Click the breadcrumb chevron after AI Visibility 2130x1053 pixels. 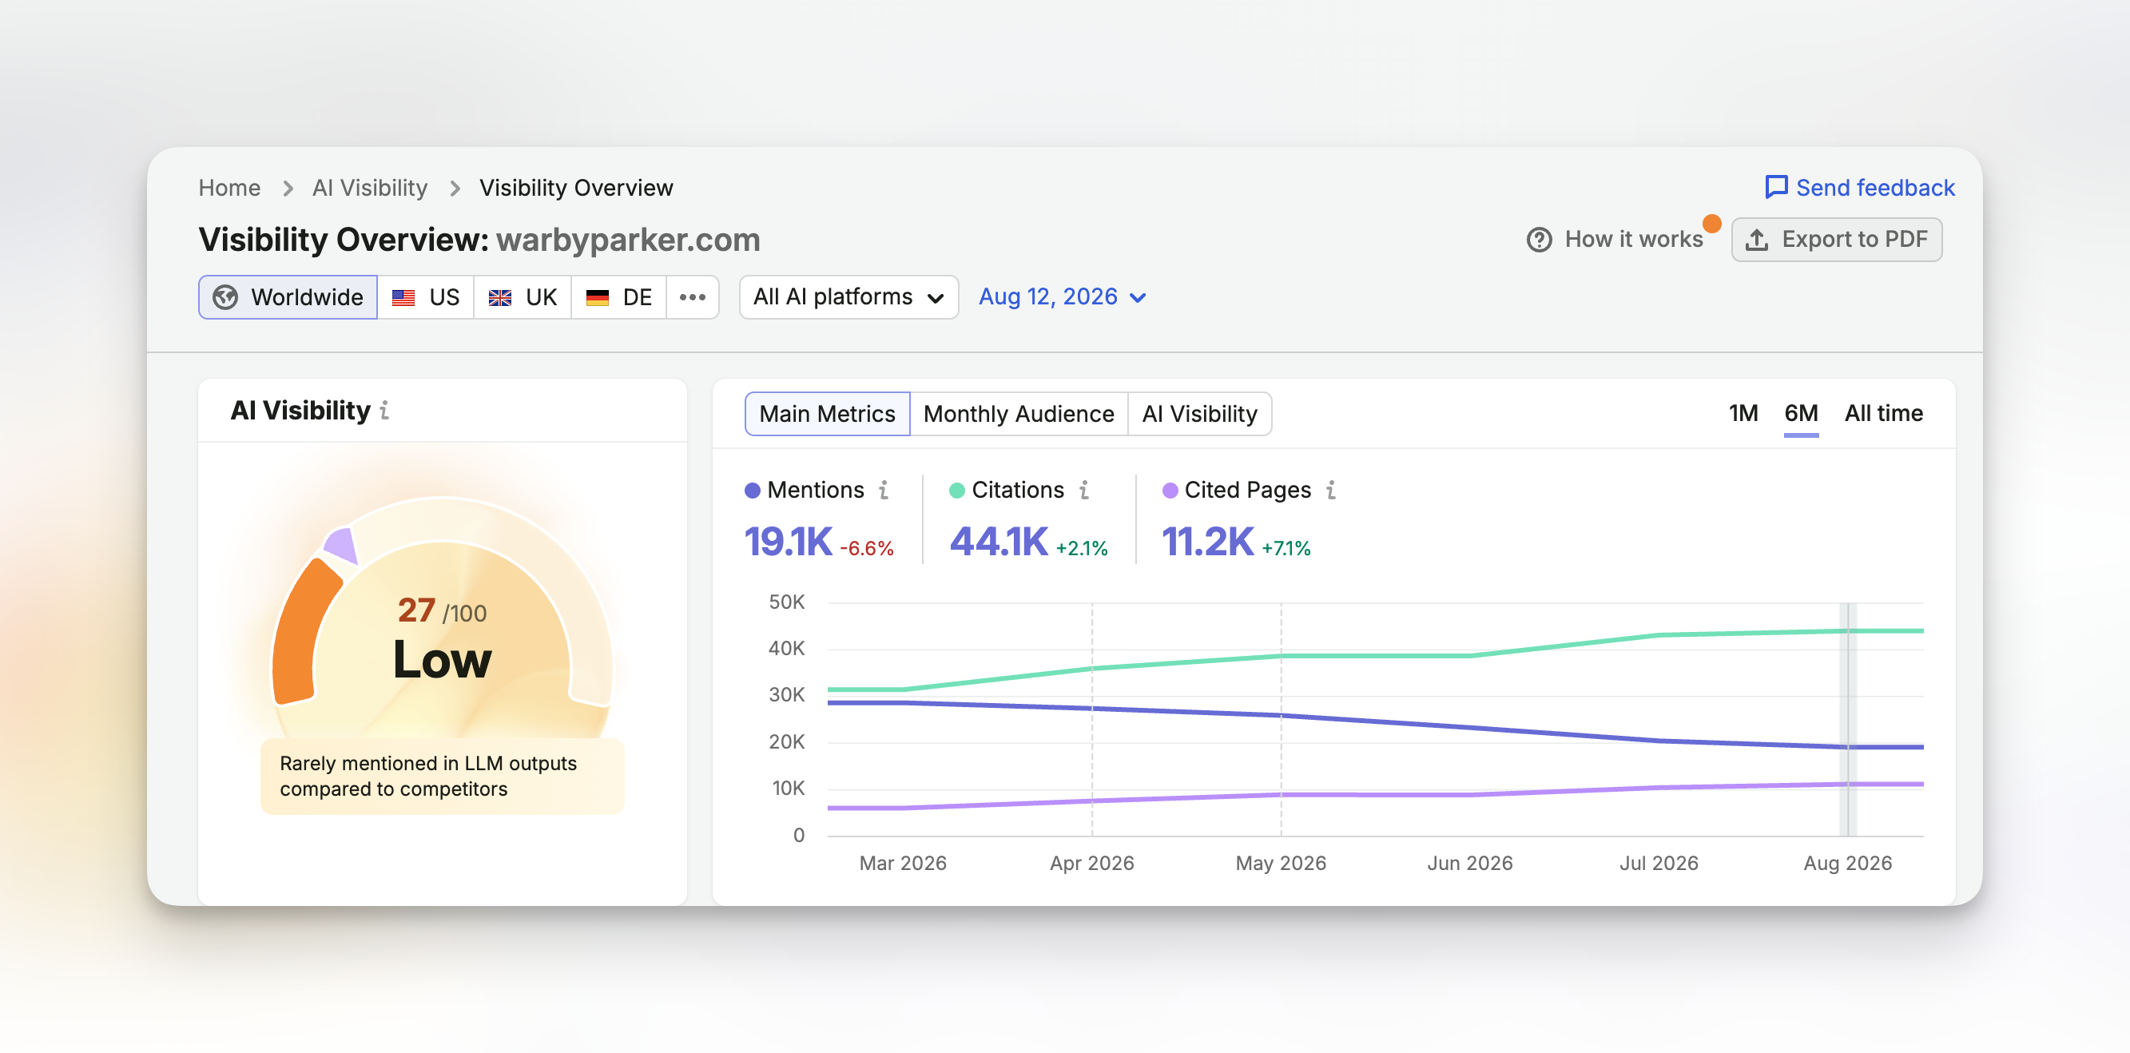pyautogui.click(x=455, y=189)
